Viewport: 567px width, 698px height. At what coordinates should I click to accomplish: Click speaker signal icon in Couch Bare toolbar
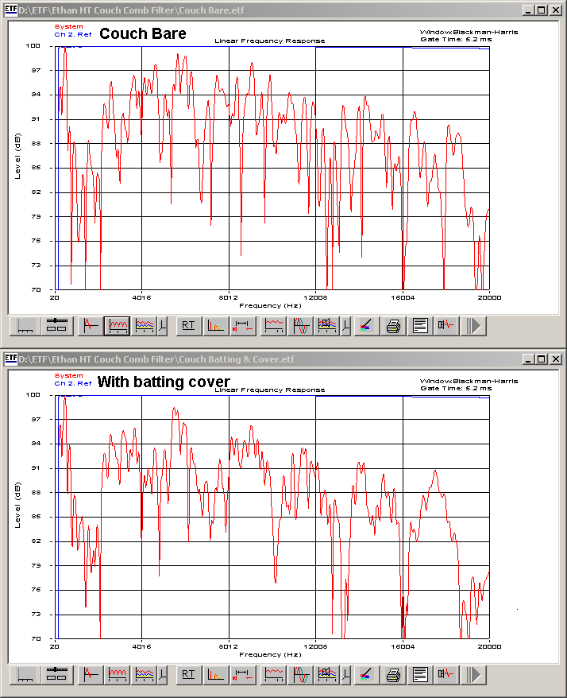[x=446, y=326]
